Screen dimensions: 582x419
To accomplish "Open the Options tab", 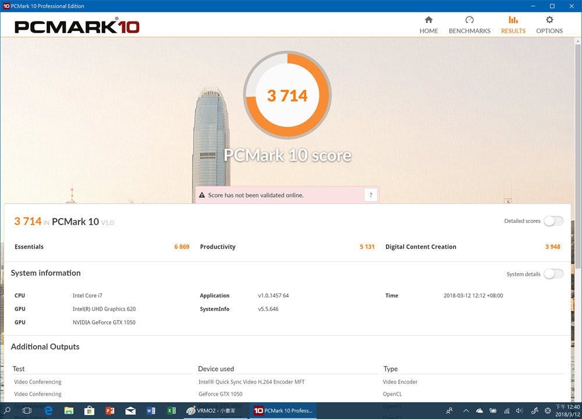I will 549,25.
